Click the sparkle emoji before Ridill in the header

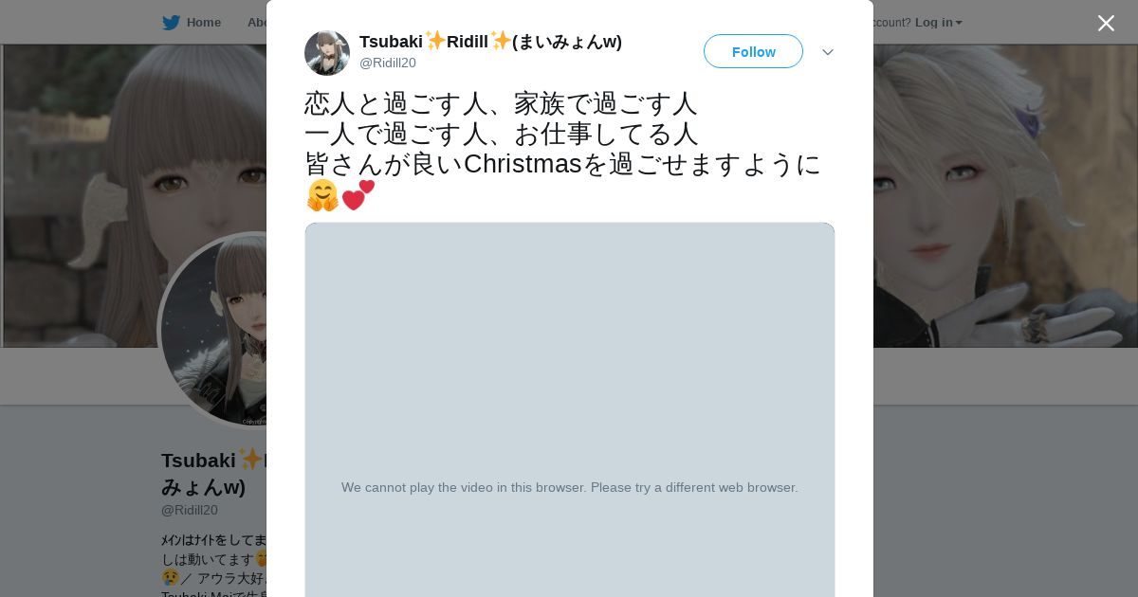[434, 41]
